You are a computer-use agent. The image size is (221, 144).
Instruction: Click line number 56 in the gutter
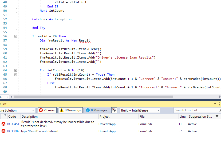click(5, 36)
